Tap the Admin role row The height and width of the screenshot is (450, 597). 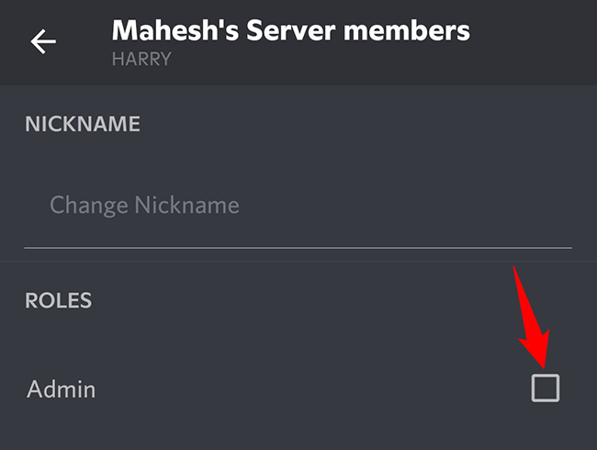pyautogui.click(x=276, y=389)
